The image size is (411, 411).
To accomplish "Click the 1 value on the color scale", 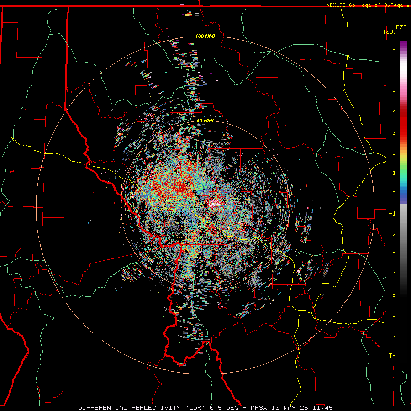I will click(394, 173).
